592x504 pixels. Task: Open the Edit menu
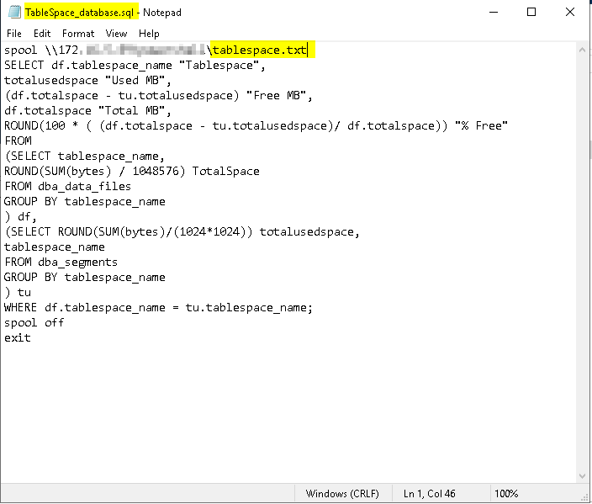pos(42,34)
